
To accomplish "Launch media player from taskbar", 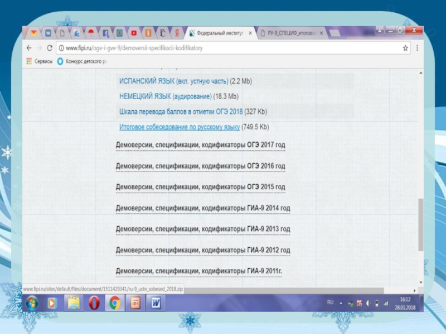I will coord(51,303).
